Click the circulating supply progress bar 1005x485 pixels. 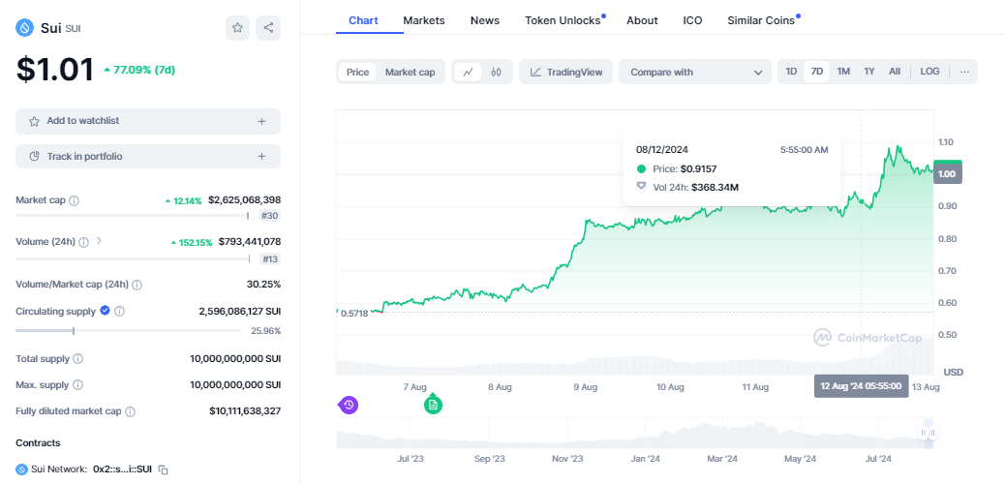tap(128, 331)
